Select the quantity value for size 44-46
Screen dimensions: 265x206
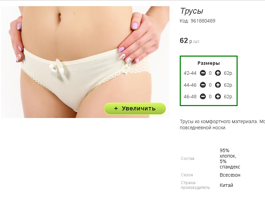pos(210,85)
